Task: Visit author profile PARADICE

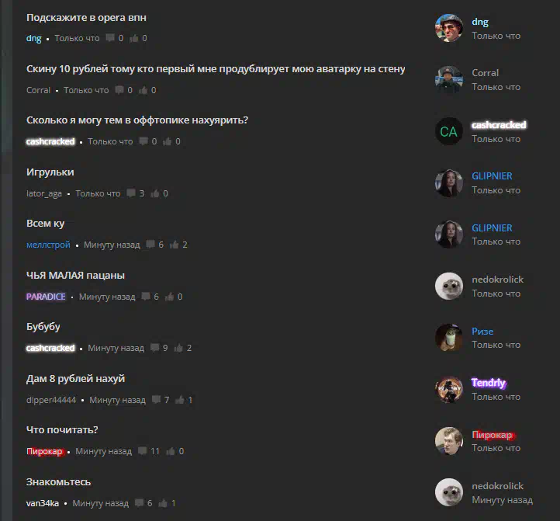Action: click(46, 297)
